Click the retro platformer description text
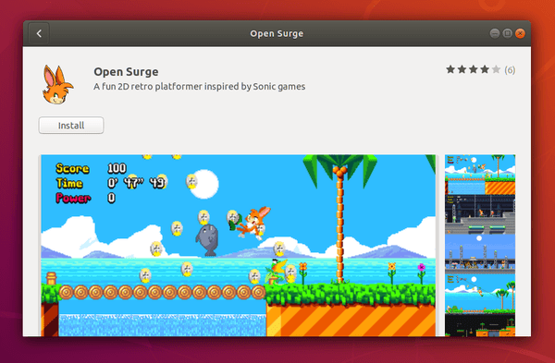The image size is (555, 363). 199,87
